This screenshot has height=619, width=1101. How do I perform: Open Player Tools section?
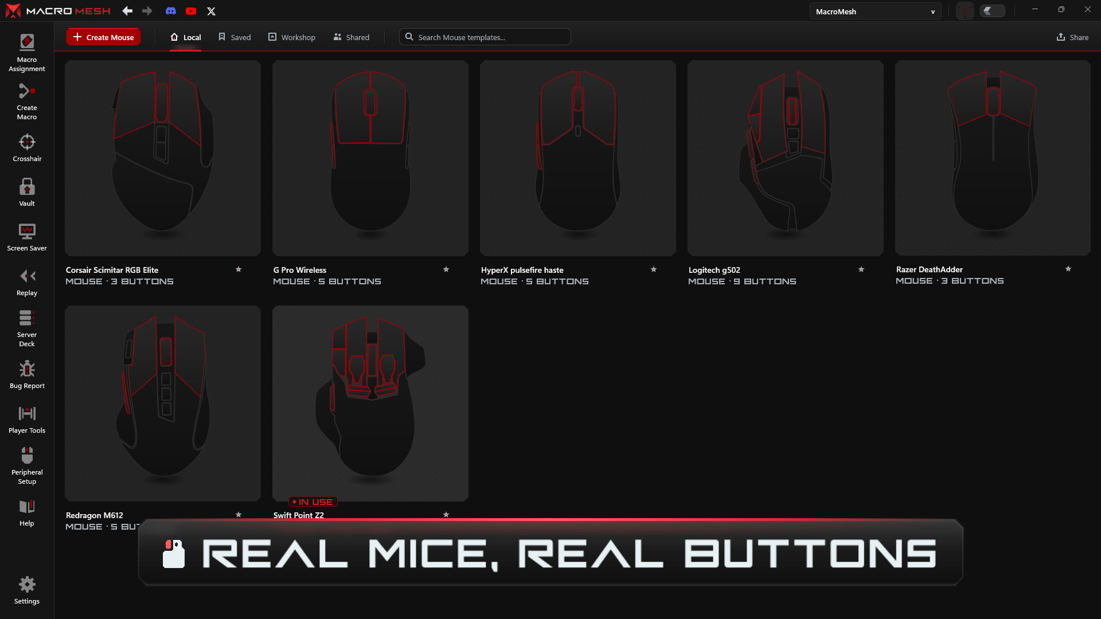coord(27,420)
